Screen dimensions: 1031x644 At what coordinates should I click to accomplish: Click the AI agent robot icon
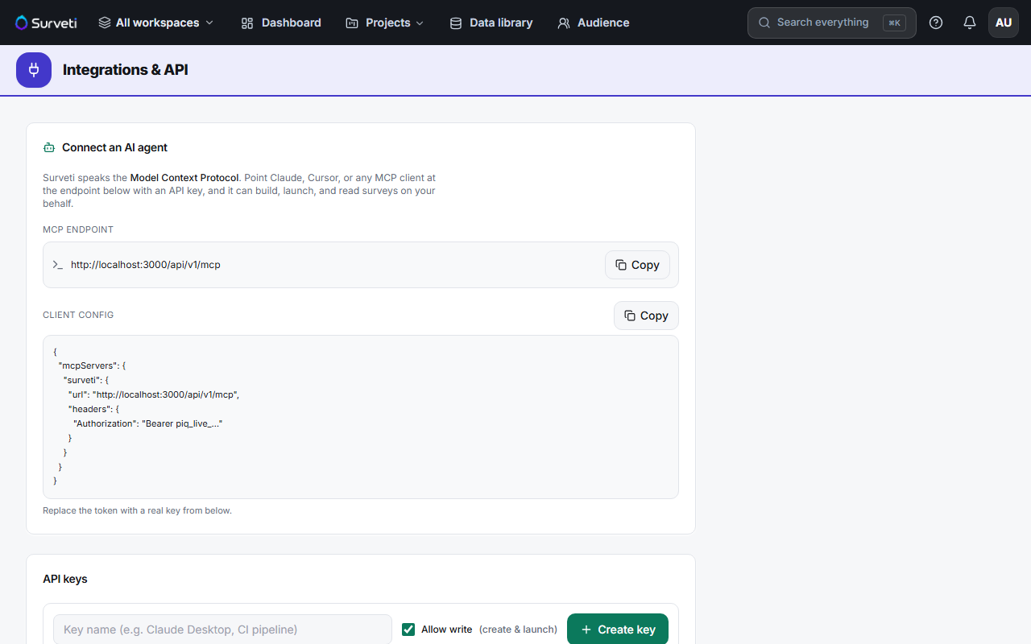[49, 147]
